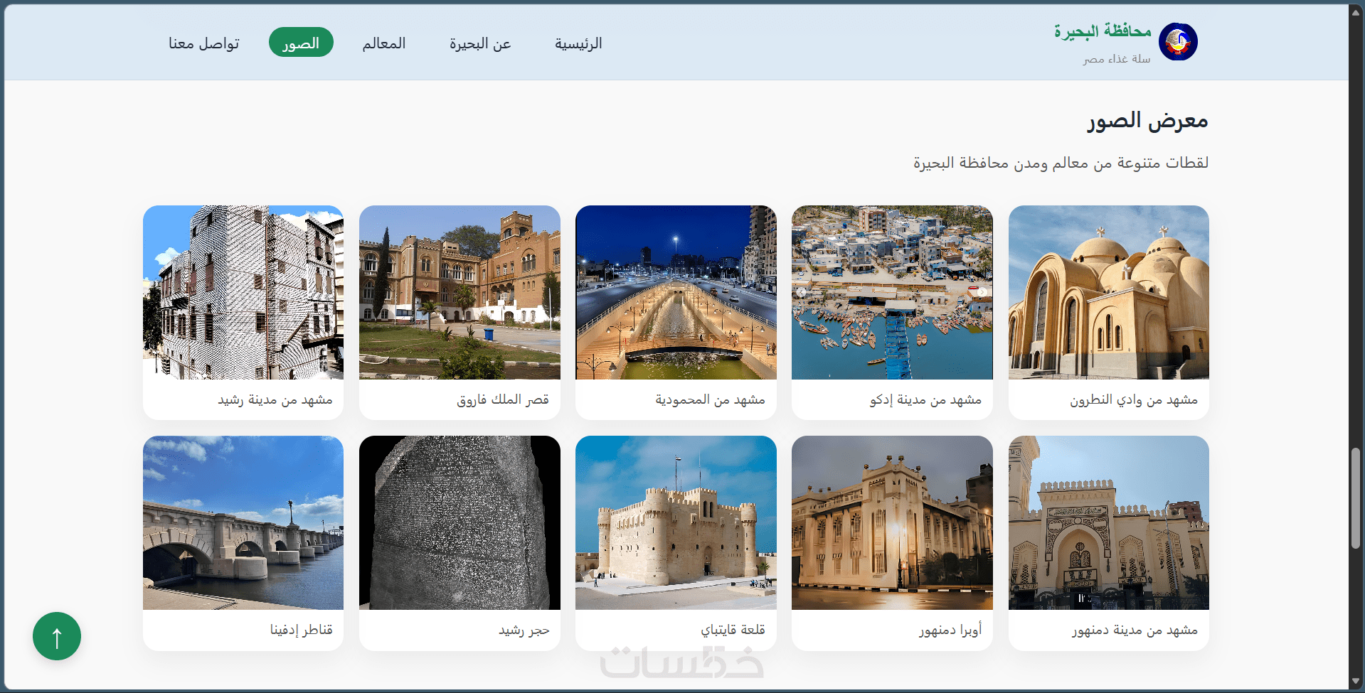Screen dimensions: 1365x693
Task: Click the scrollbar down arrow
Action: (1356, 682)
